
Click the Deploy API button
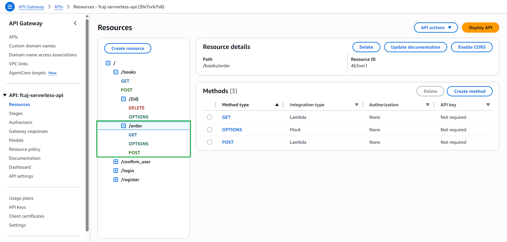480,28
